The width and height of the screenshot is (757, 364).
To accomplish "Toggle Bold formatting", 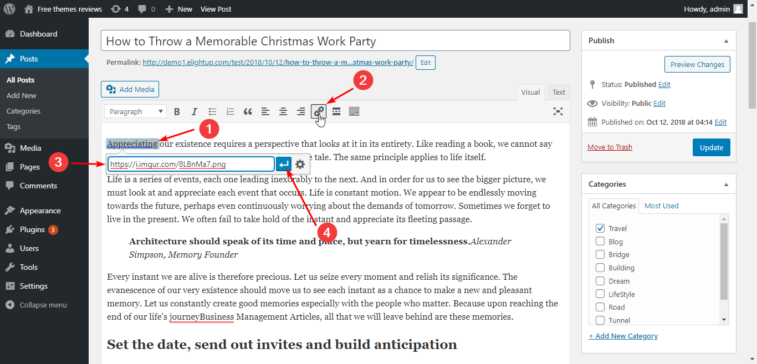I will click(177, 111).
